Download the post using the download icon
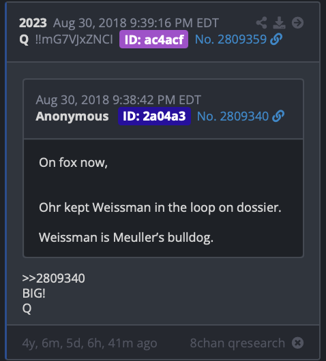Image resolution: width=326 pixels, height=361 pixels. [279, 22]
